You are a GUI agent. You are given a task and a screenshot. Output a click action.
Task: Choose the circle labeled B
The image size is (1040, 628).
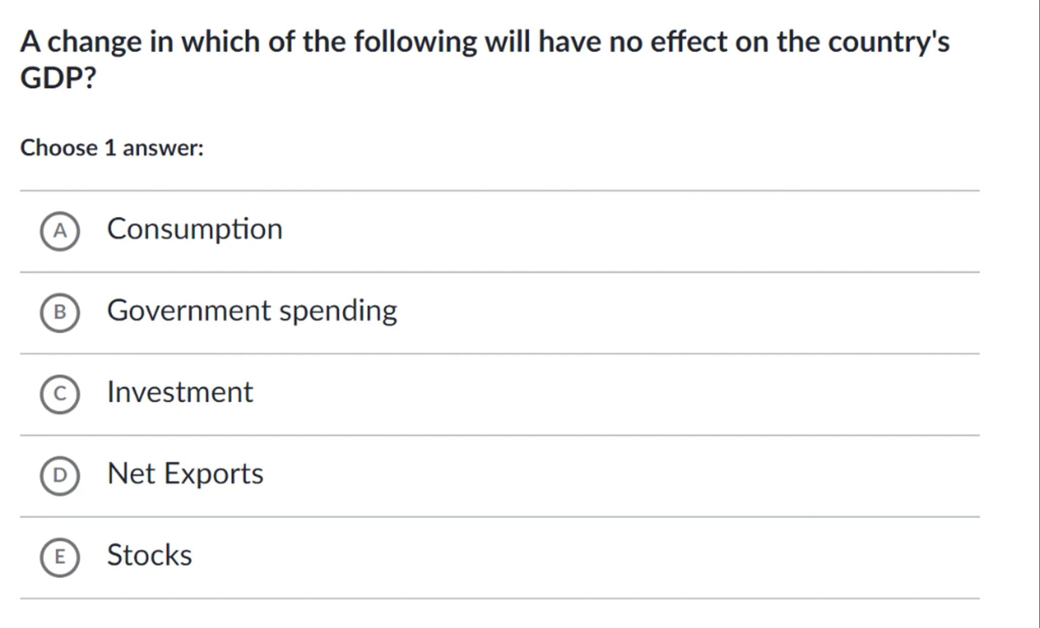[60, 312]
